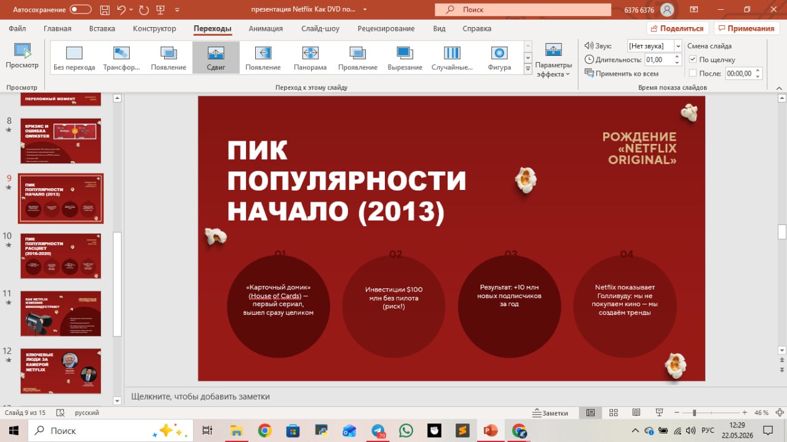
Task: Select slide 10 thumbnail Пик популярности расцвет
Action: click(x=61, y=256)
